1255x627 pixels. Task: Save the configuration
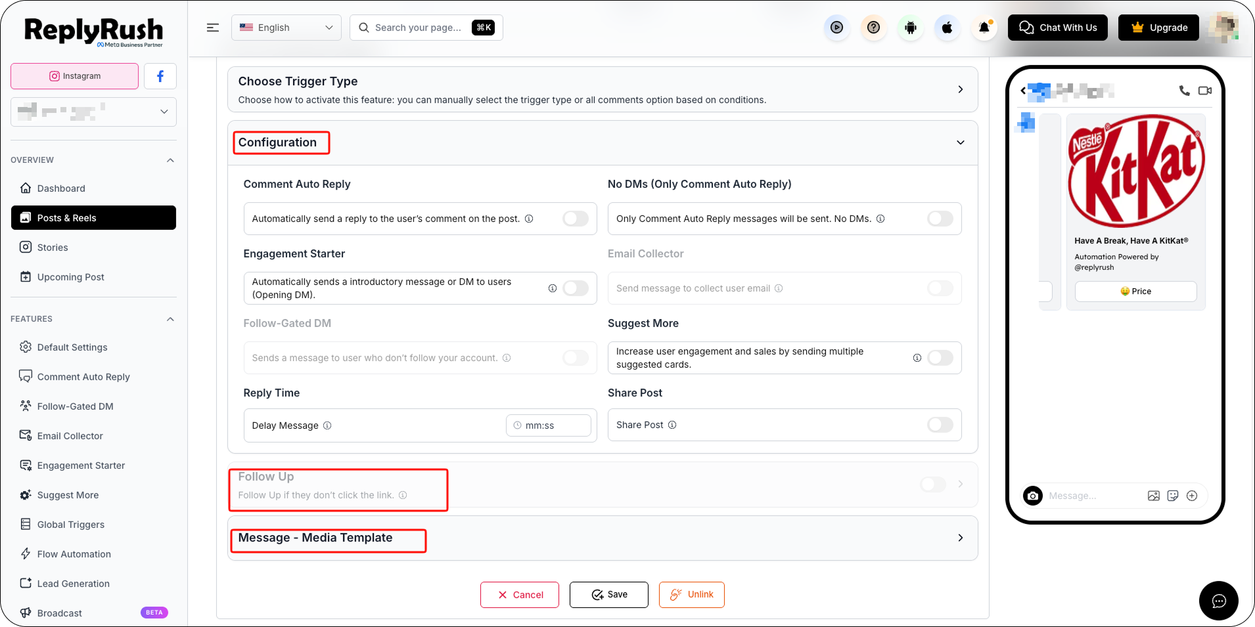(x=609, y=595)
